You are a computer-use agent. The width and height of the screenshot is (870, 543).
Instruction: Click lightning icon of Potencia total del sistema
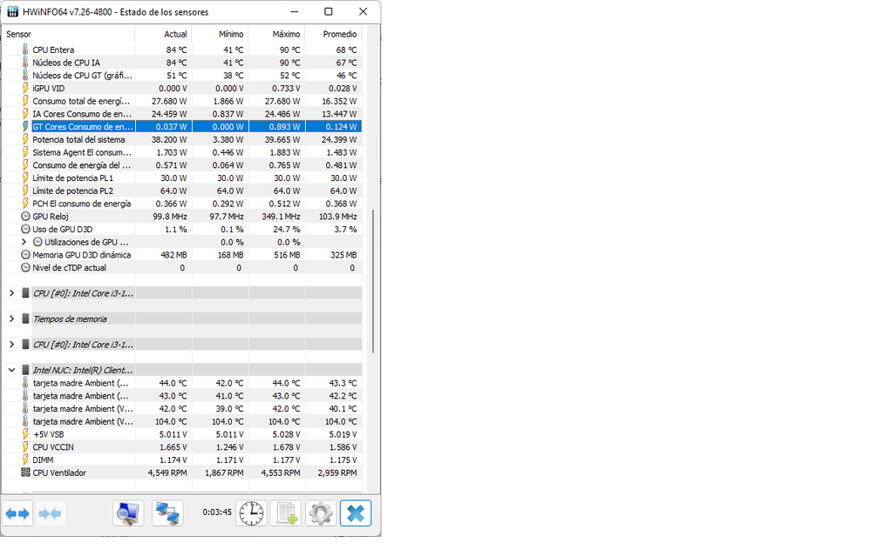tap(25, 139)
